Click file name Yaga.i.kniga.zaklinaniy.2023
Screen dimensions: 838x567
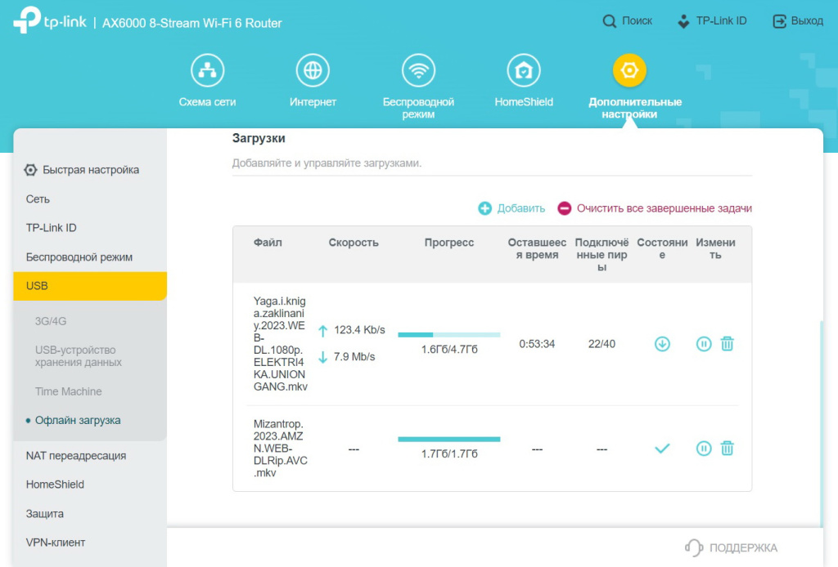tap(280, 343)
